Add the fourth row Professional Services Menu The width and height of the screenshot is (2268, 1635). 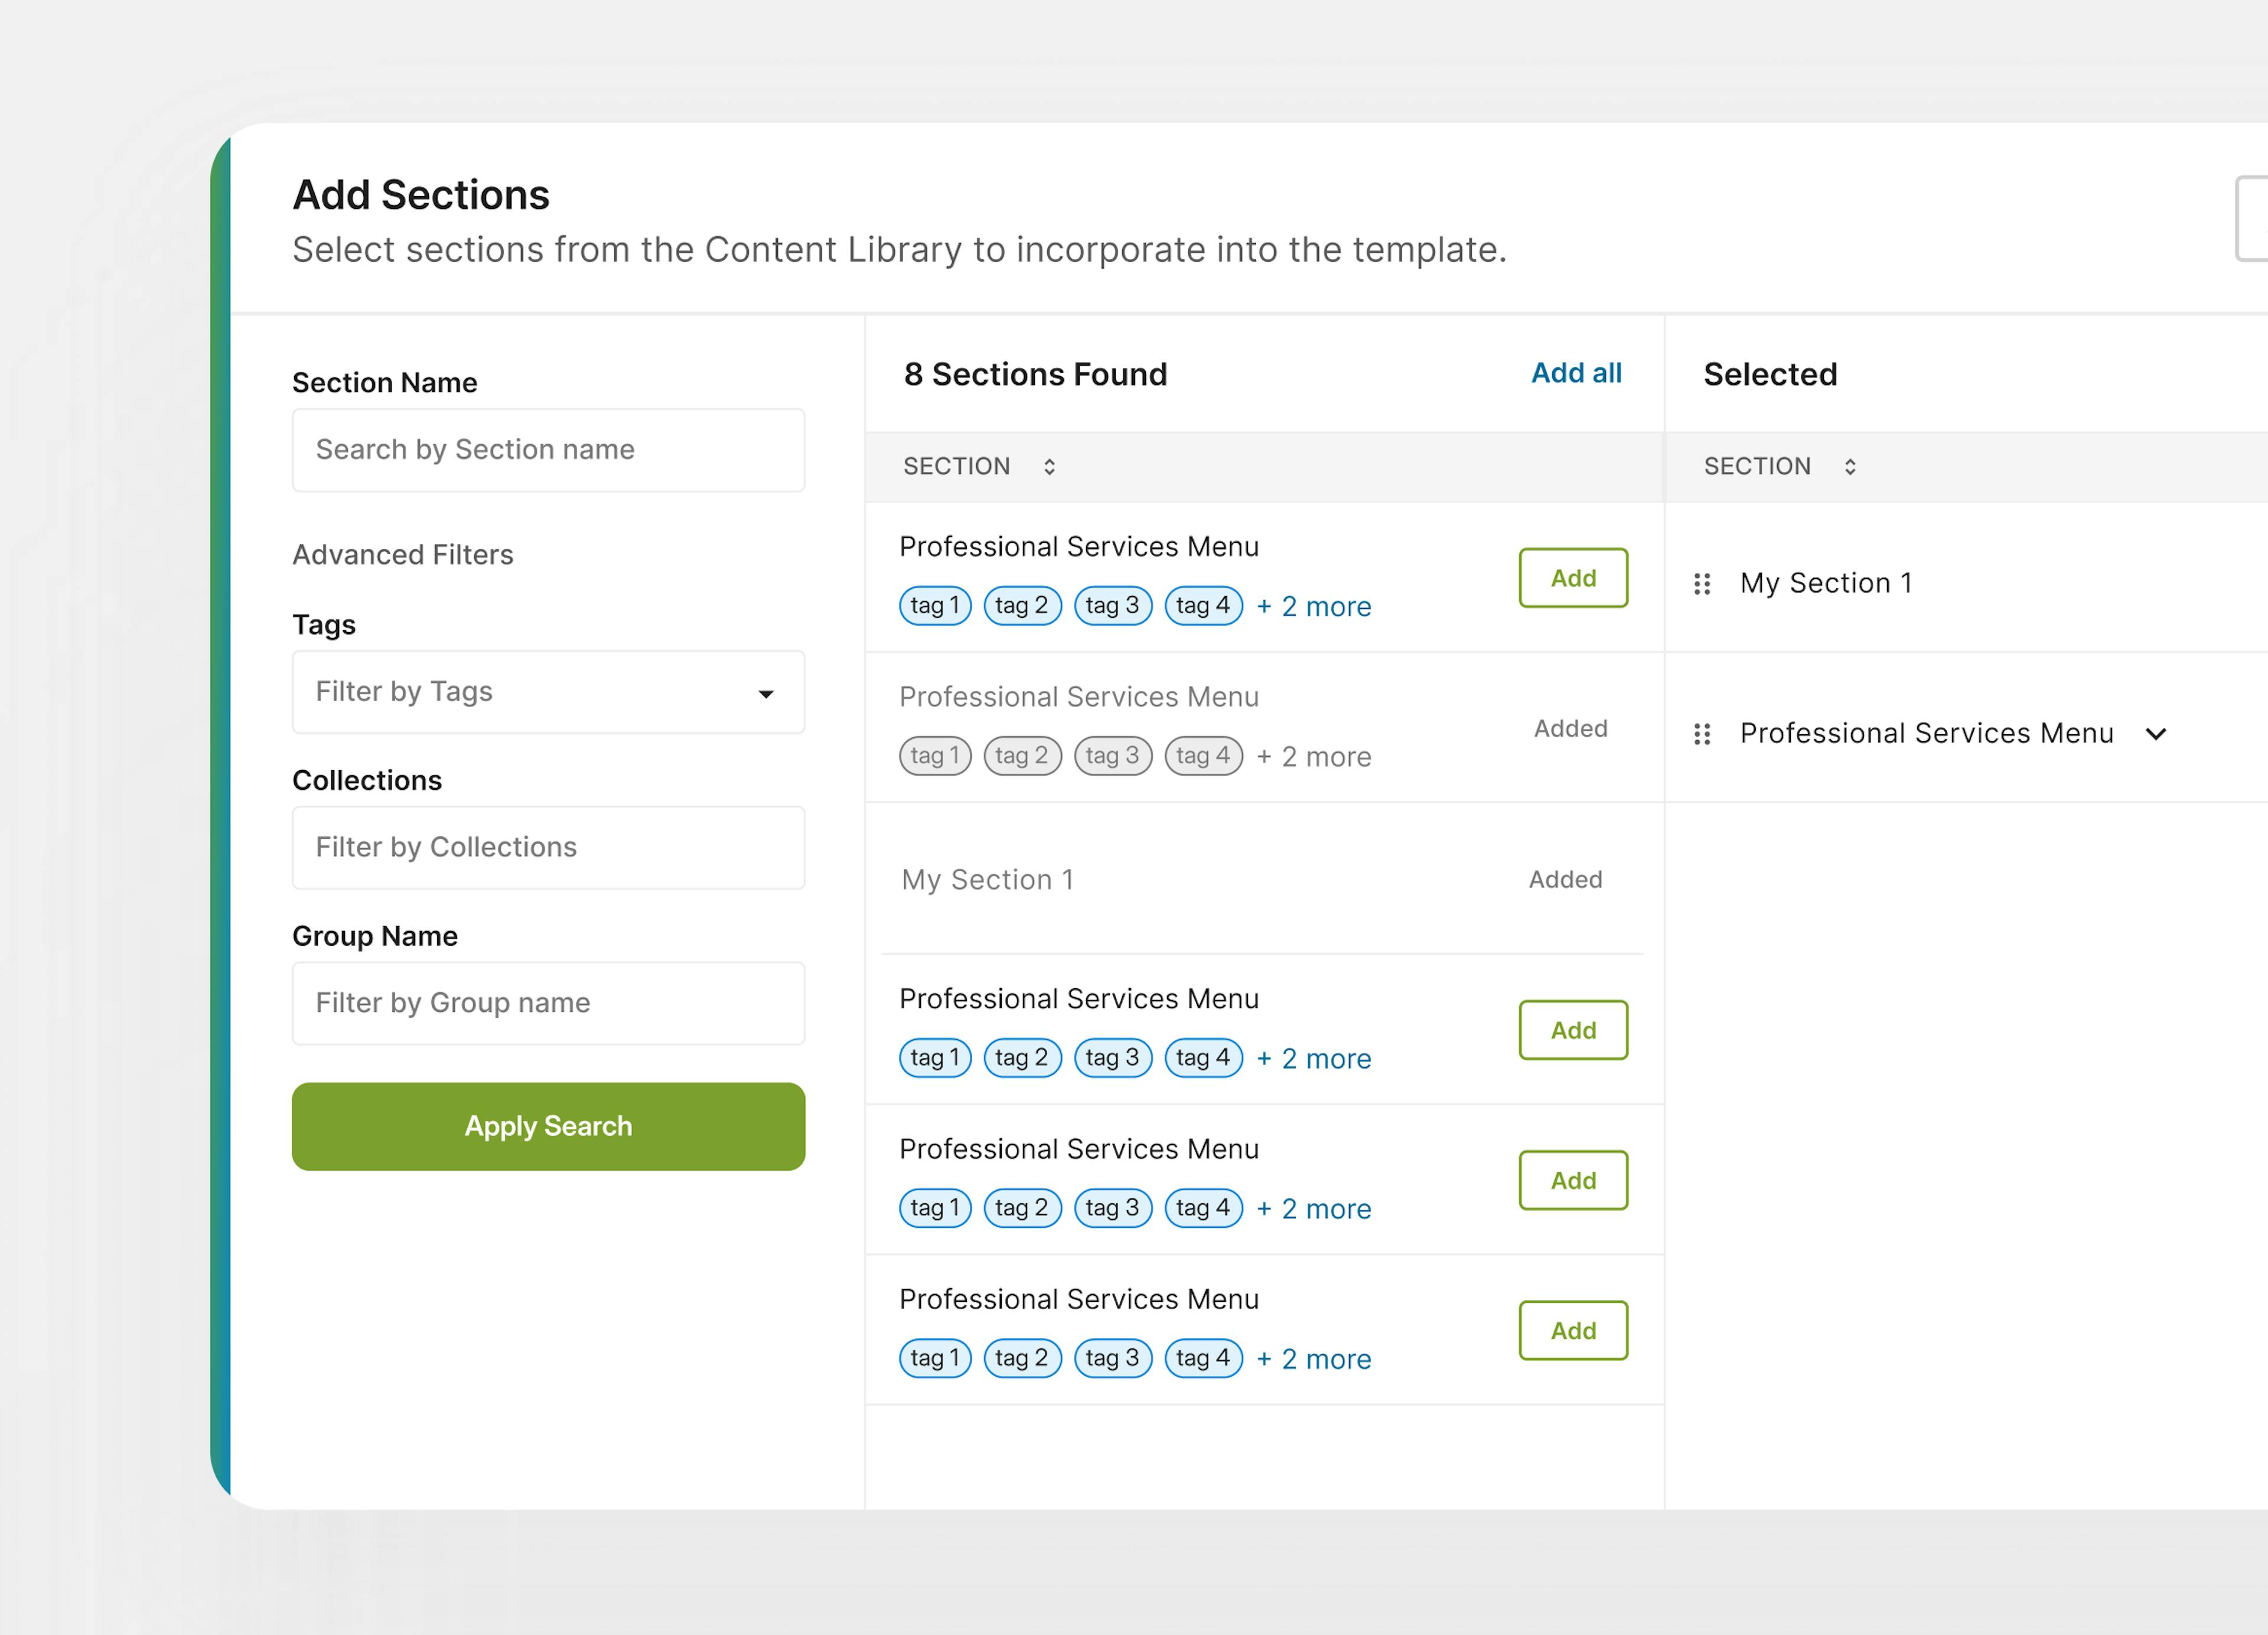[1573, 1030]
